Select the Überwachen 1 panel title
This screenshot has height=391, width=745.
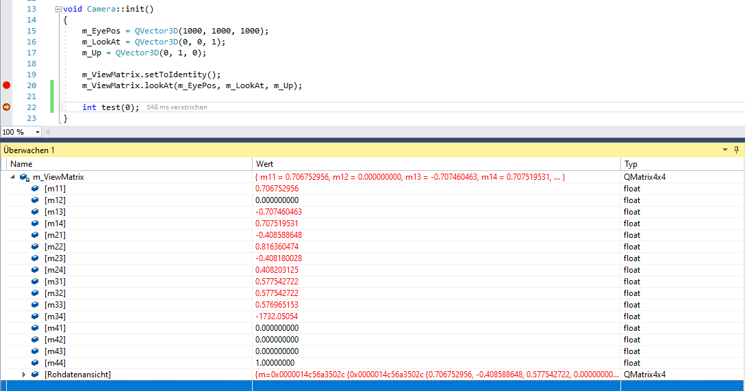coord(29,150)
